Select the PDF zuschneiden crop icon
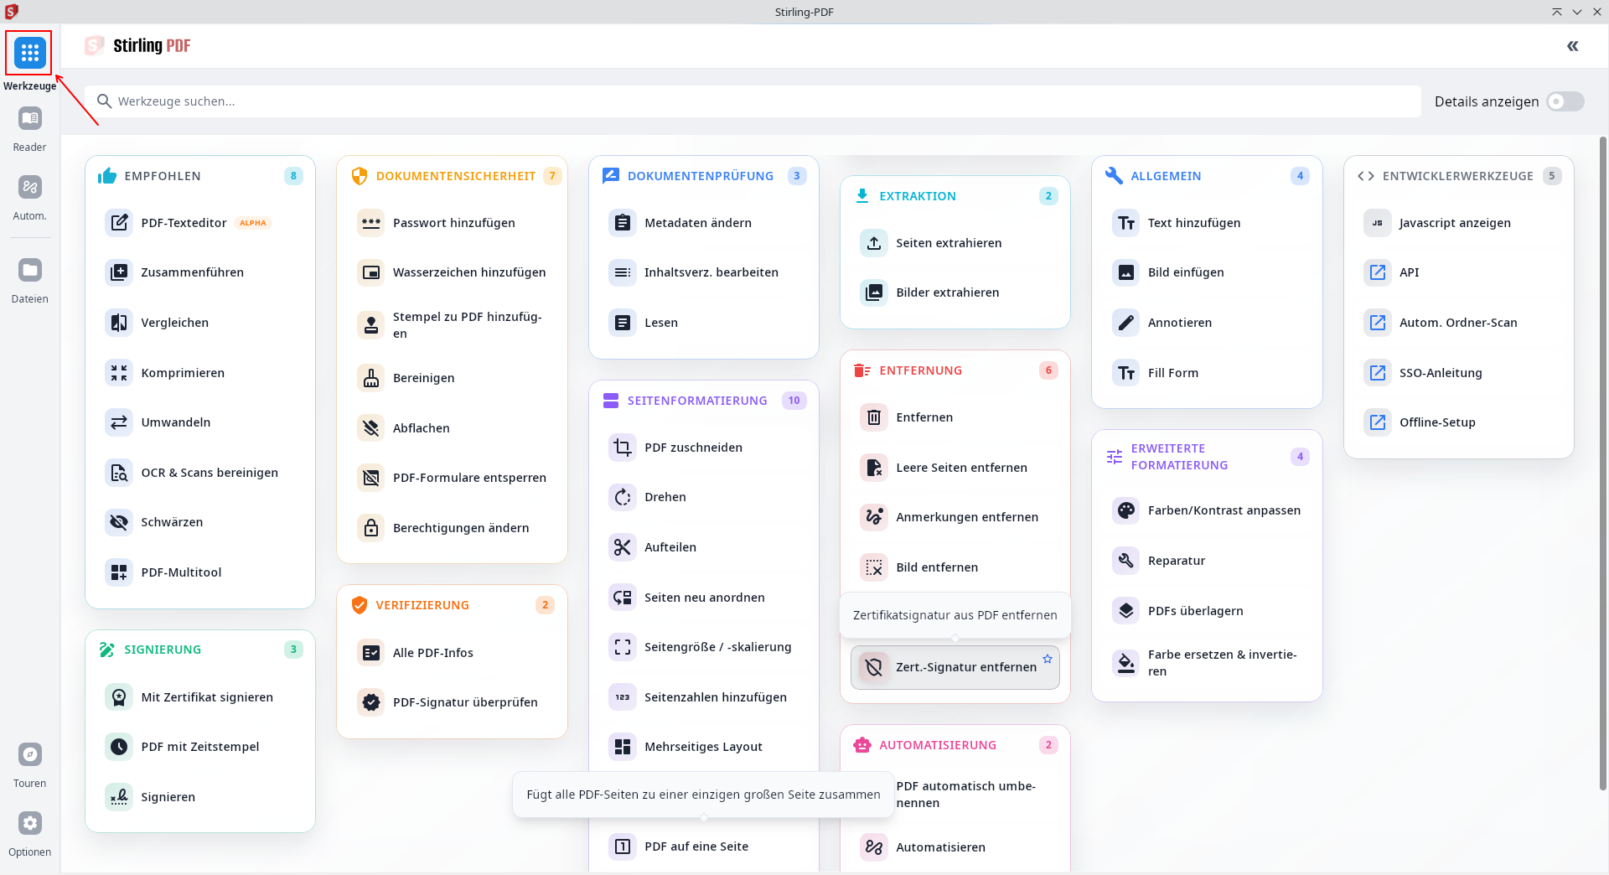 click(x=622, y=448)
